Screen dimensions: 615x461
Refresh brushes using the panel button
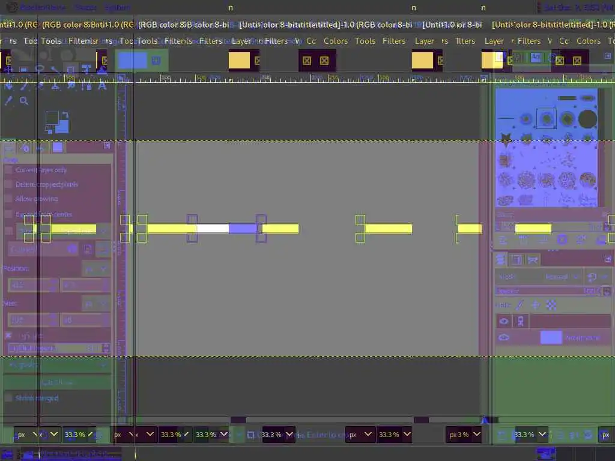click(x=581, y=240)
